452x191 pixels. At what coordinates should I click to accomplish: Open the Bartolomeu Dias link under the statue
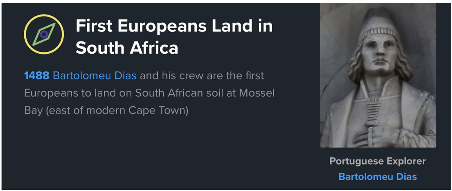(377, 176)
